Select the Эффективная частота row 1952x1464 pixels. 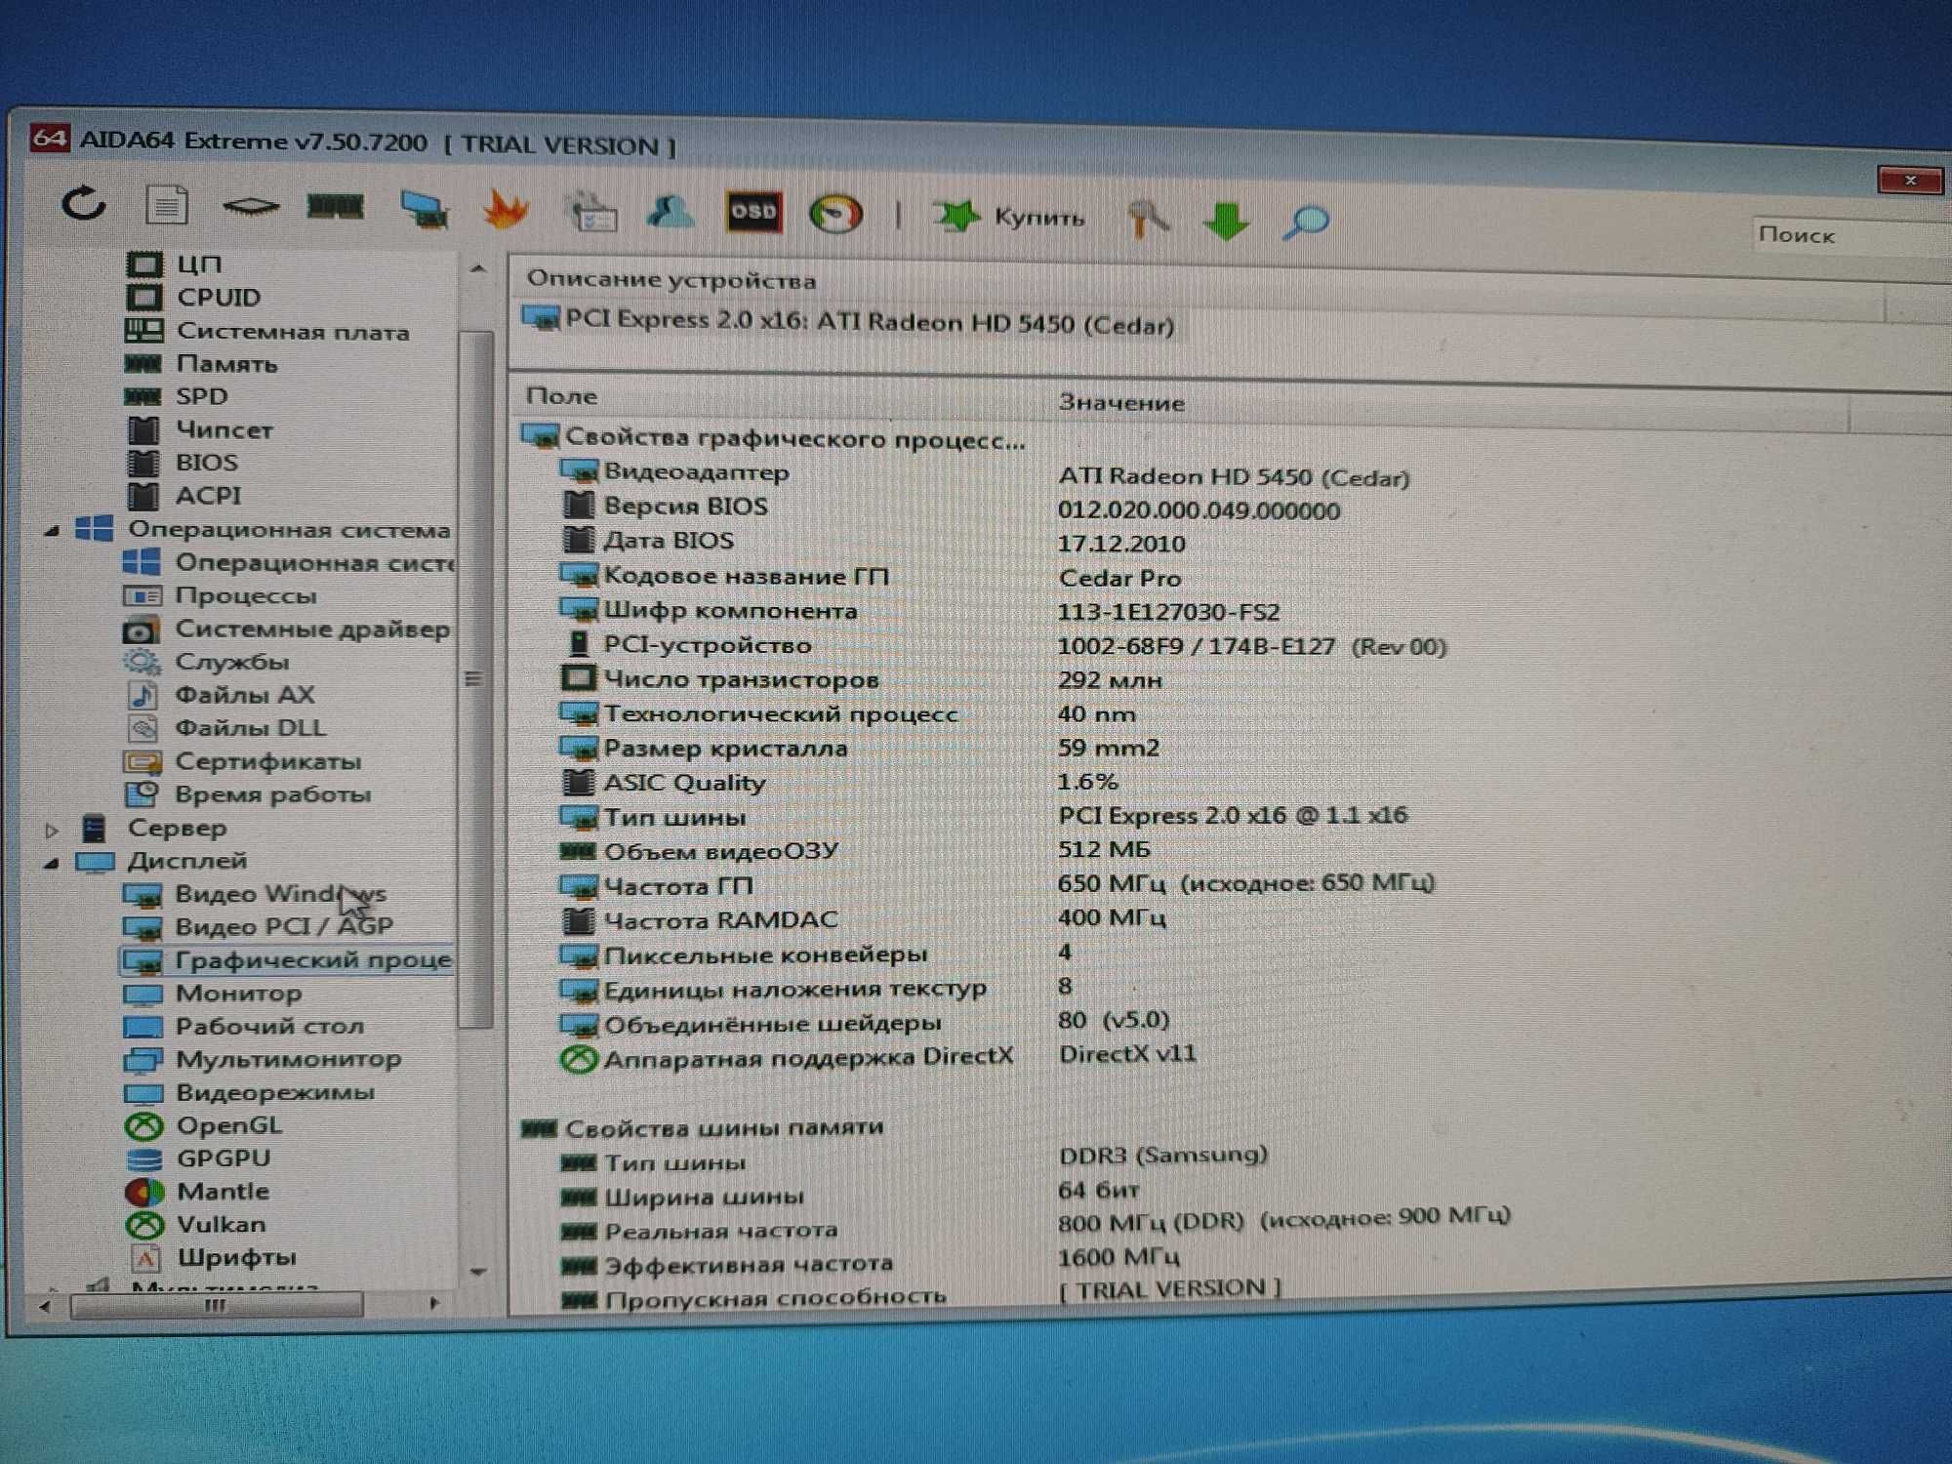tap(871, 1261)
